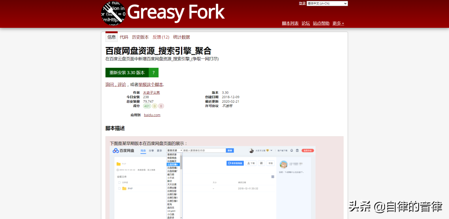View the 反馈 (12) tab
Screen dimensions: 449x219
pos(161,37)
